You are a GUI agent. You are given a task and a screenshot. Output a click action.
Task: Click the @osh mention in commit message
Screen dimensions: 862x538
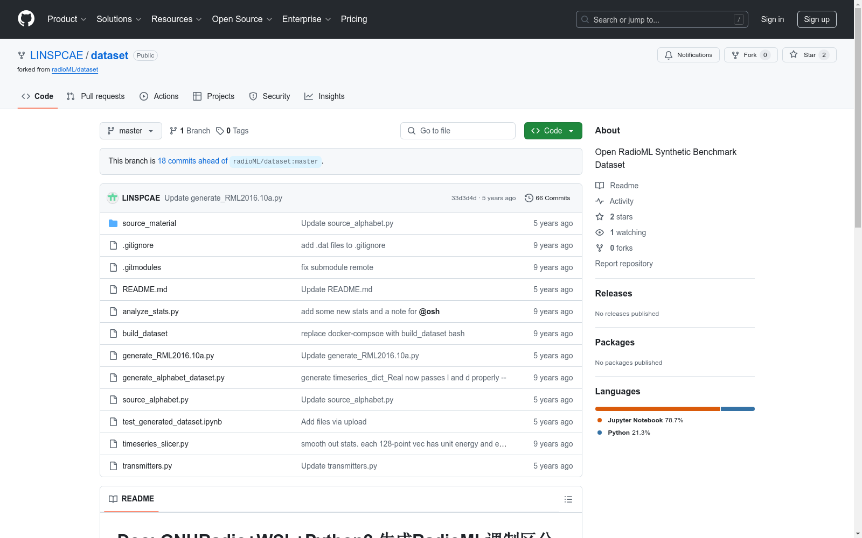pos(429,312)
